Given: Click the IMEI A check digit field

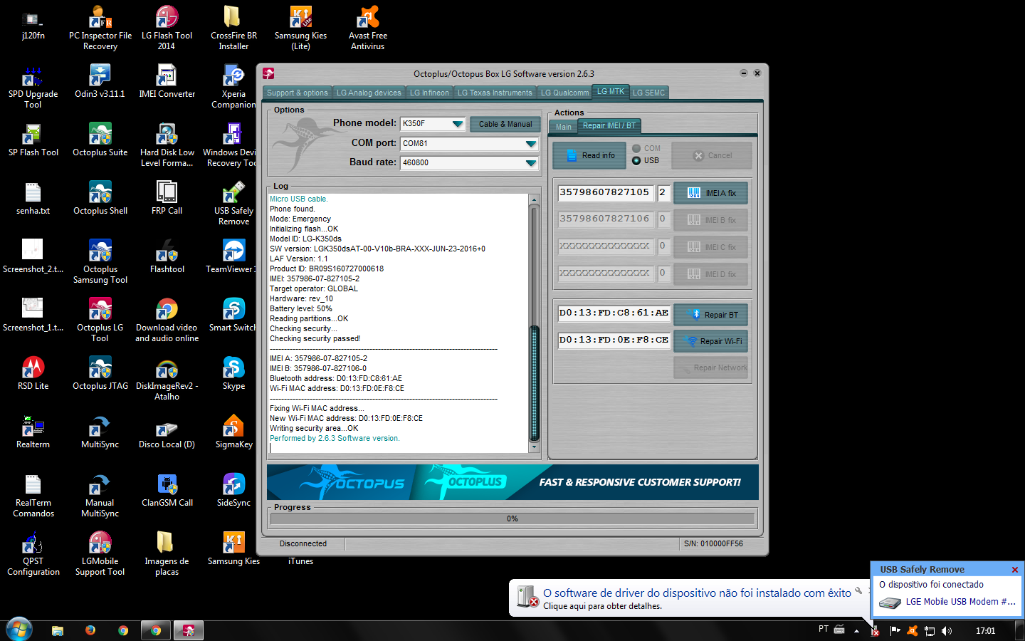Looking at the screenshot, I should tap(663, 192).
